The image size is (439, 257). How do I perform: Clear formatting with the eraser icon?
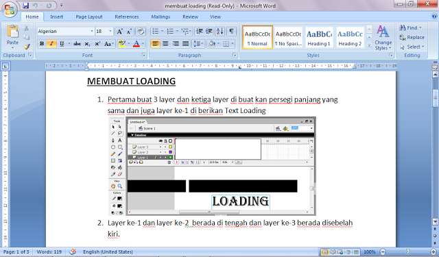click(x=141, y=32)
